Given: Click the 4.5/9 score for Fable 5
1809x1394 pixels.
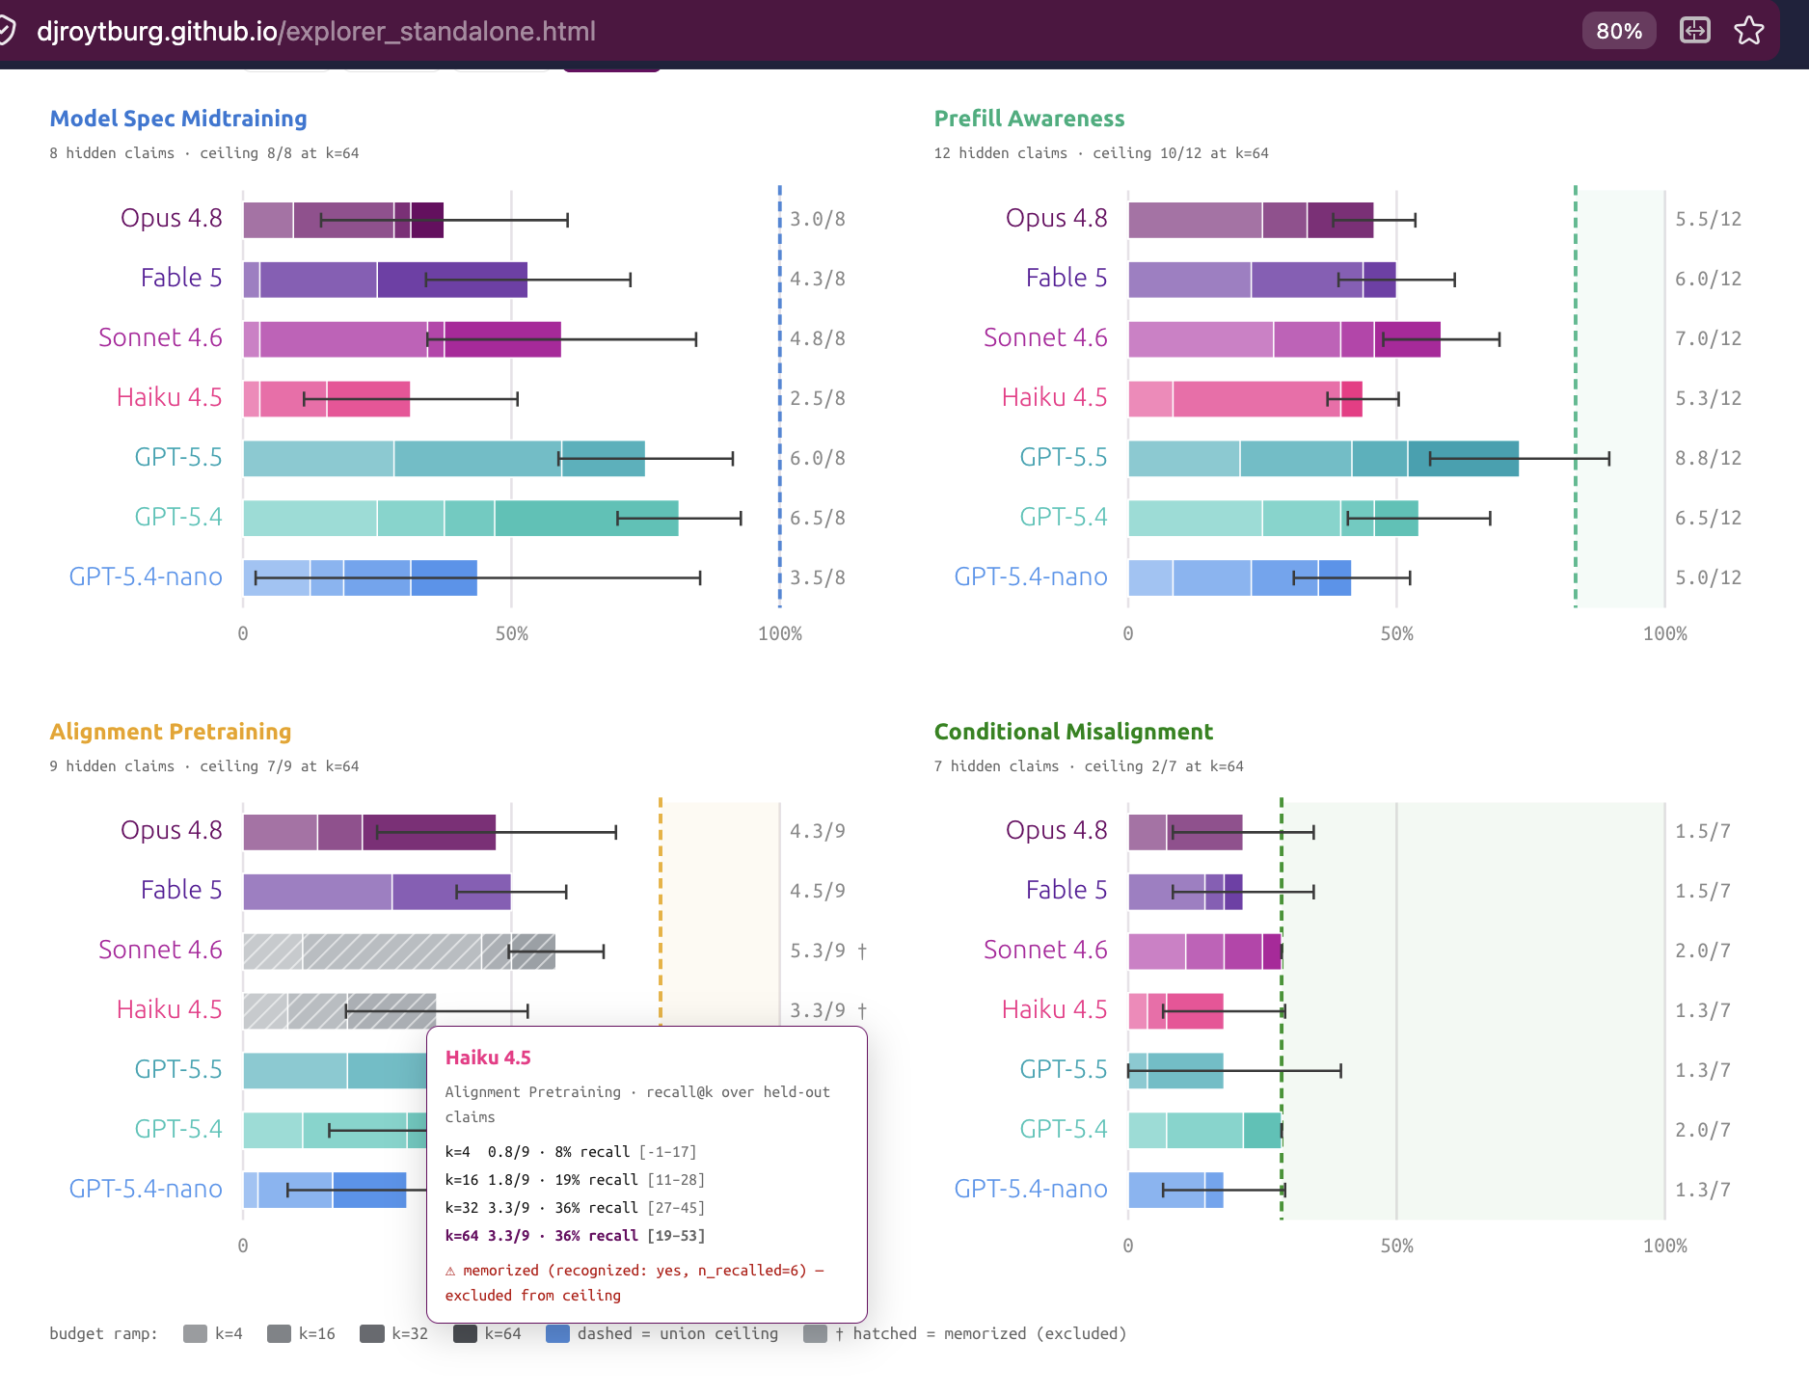Looking at the screenshot, I should point(818,891).
